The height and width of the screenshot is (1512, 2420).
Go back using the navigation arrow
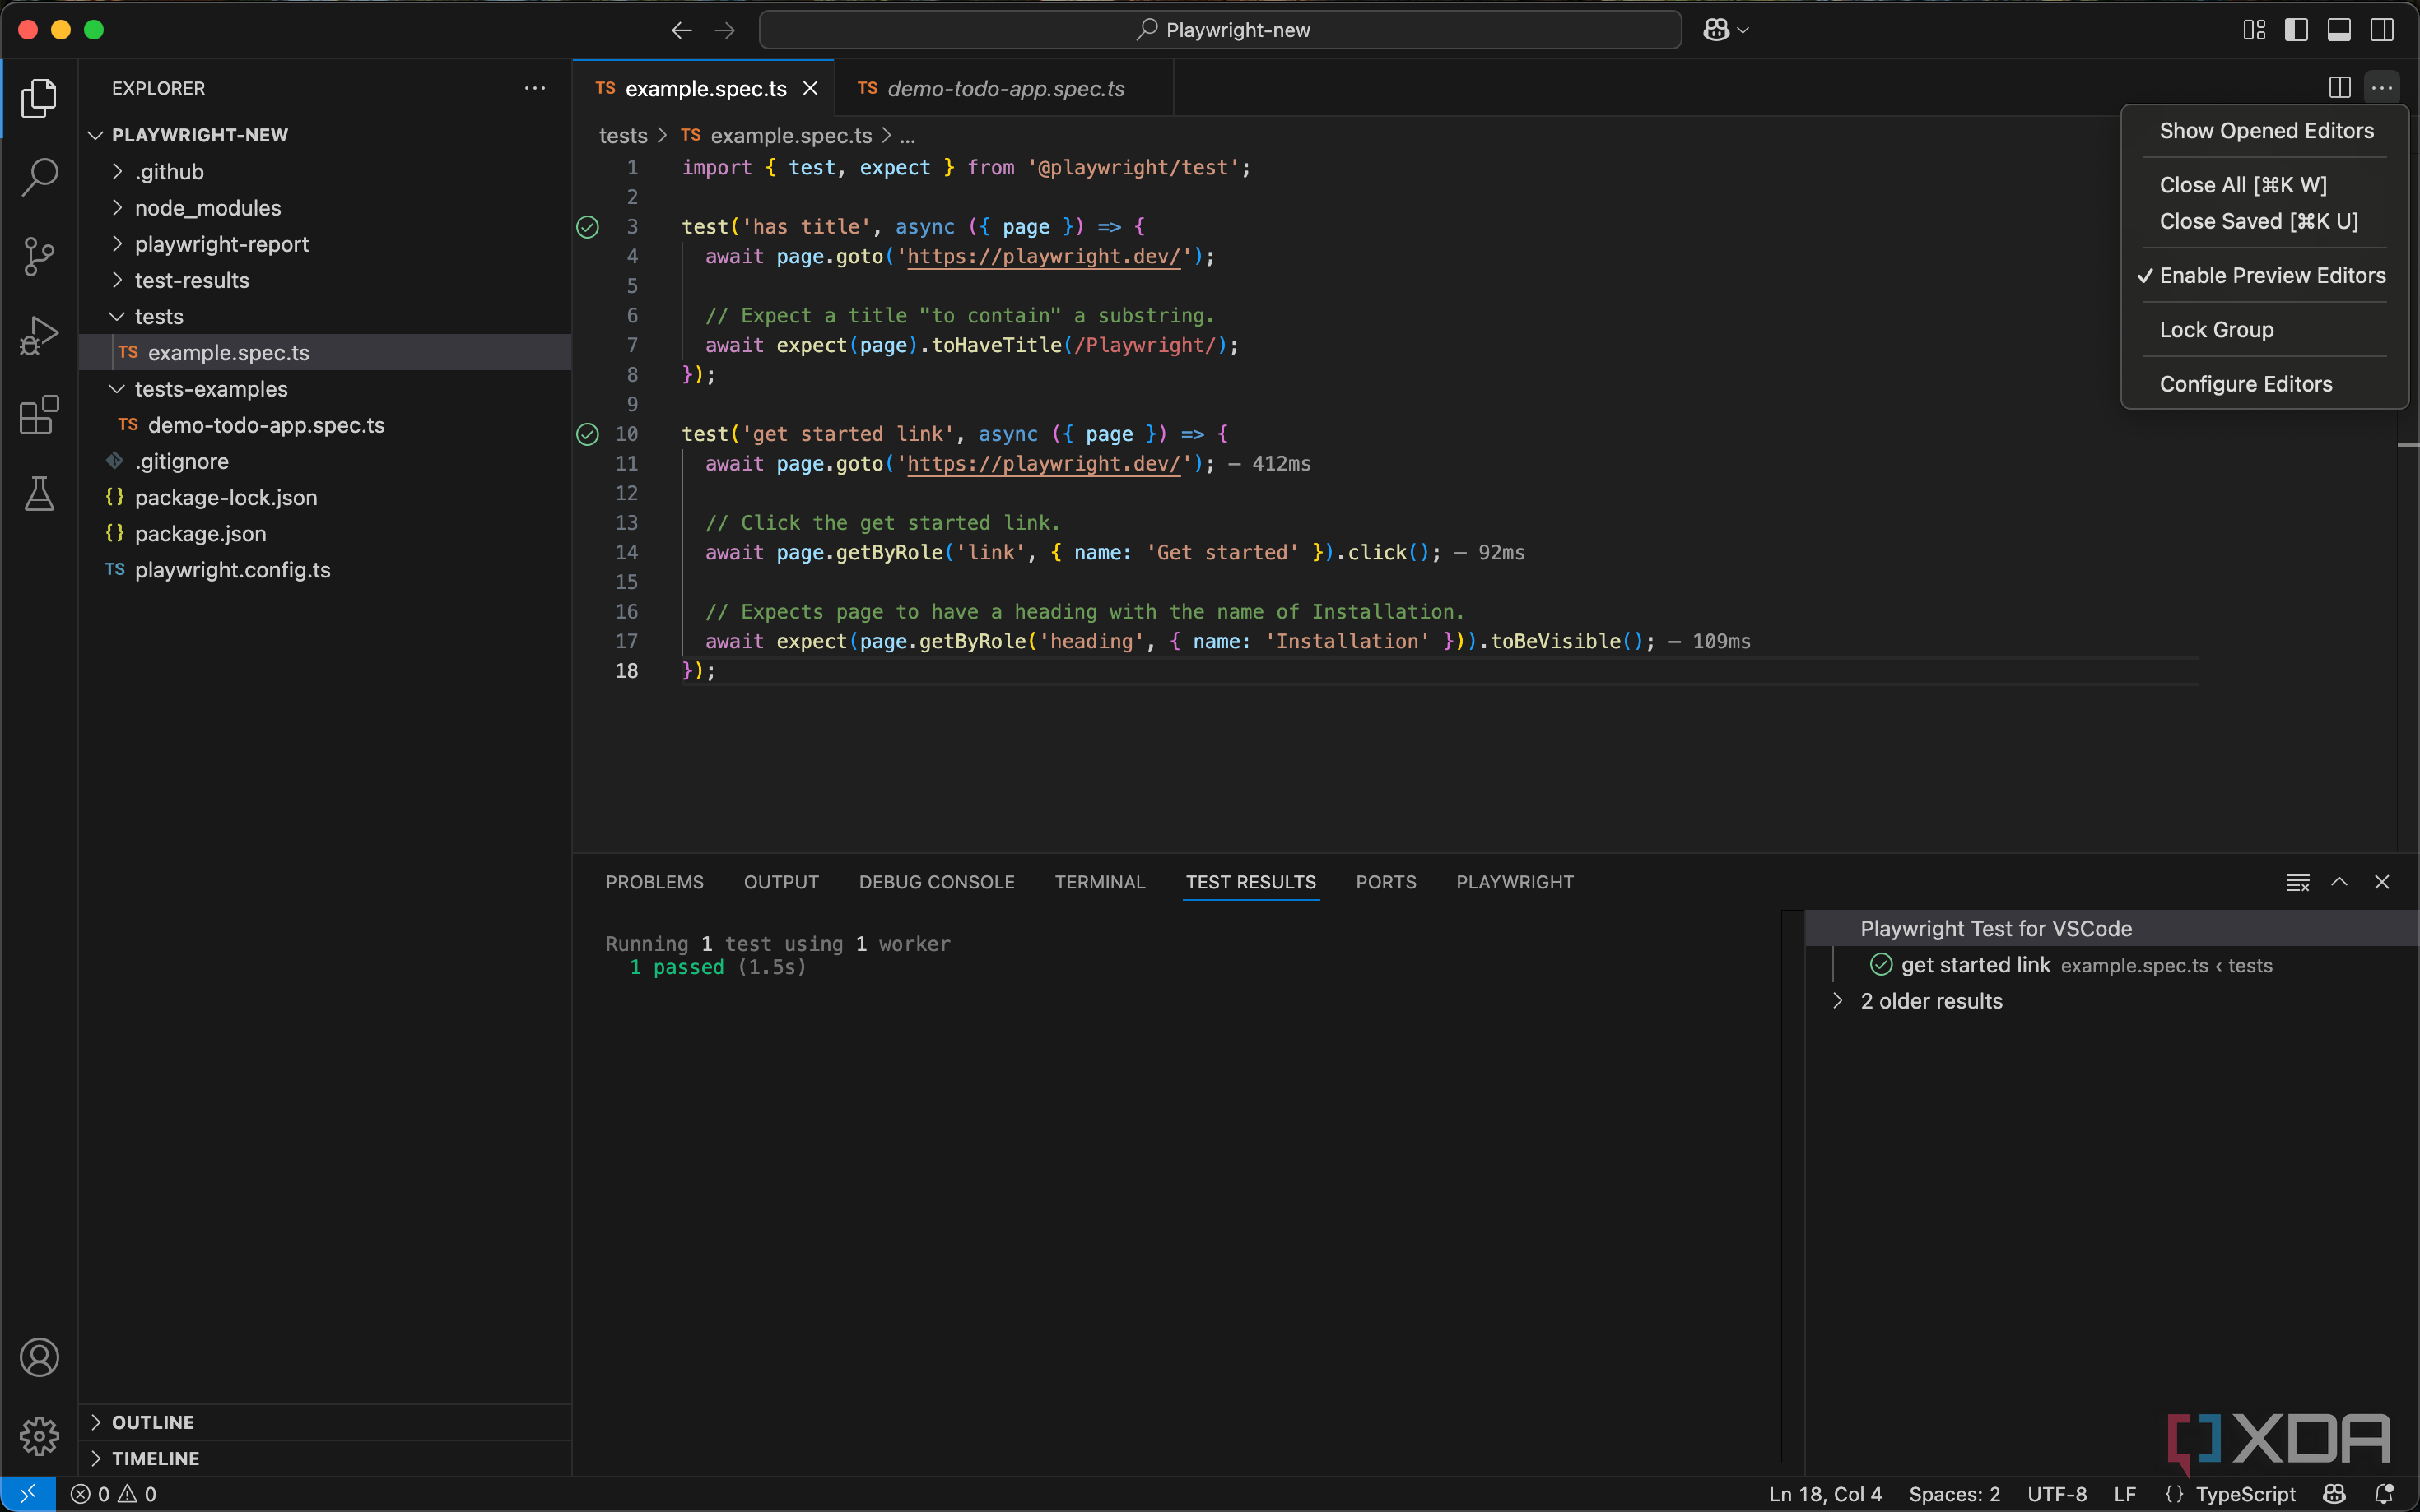tap(682, 30)
